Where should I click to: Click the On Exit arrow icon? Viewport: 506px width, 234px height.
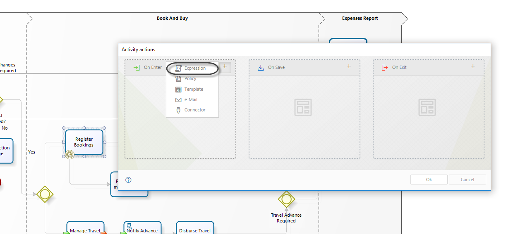point(385,67)
